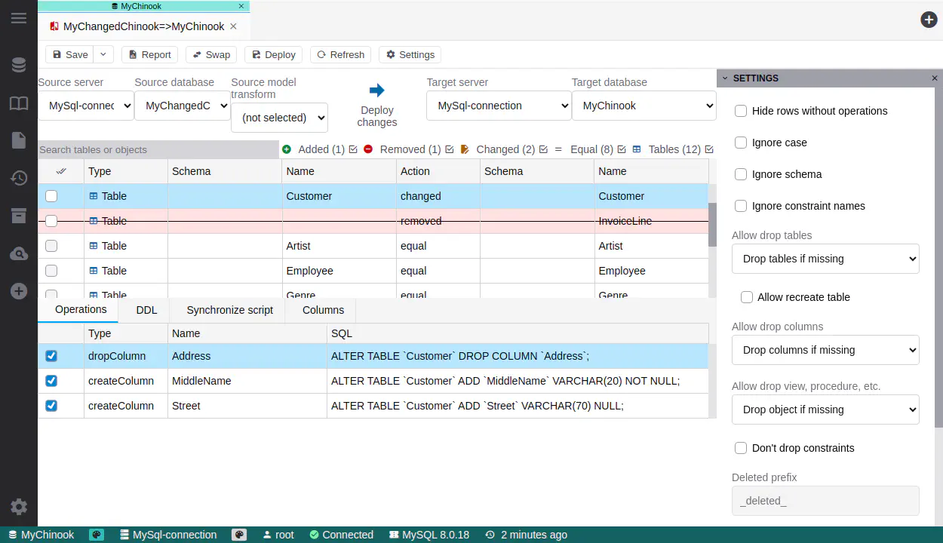The height and width of the screenshot is (543, 943).
Task: Open the favorites book sidebar icon
Action: click(x=19, y=103)
